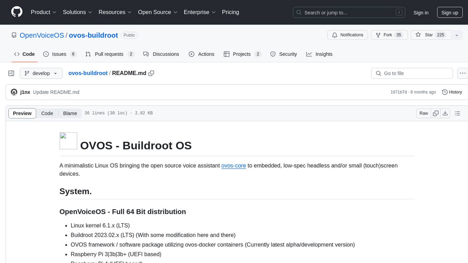Click the Sign in link
The width and height of the screenshot is (468, 263).
421,12
